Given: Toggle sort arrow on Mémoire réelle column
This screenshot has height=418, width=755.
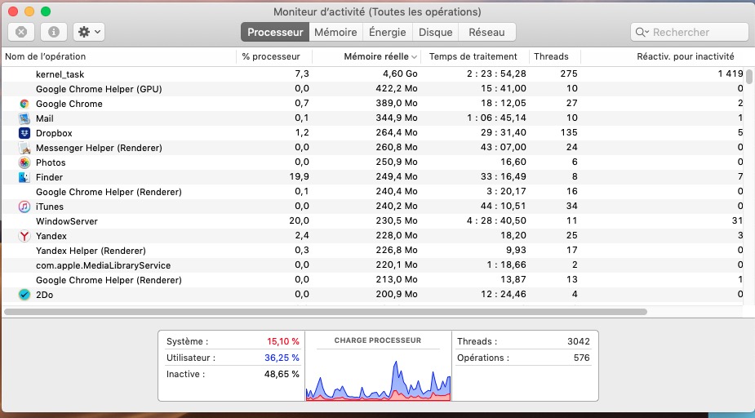Looking at the screenshot, I should [414, 57].
